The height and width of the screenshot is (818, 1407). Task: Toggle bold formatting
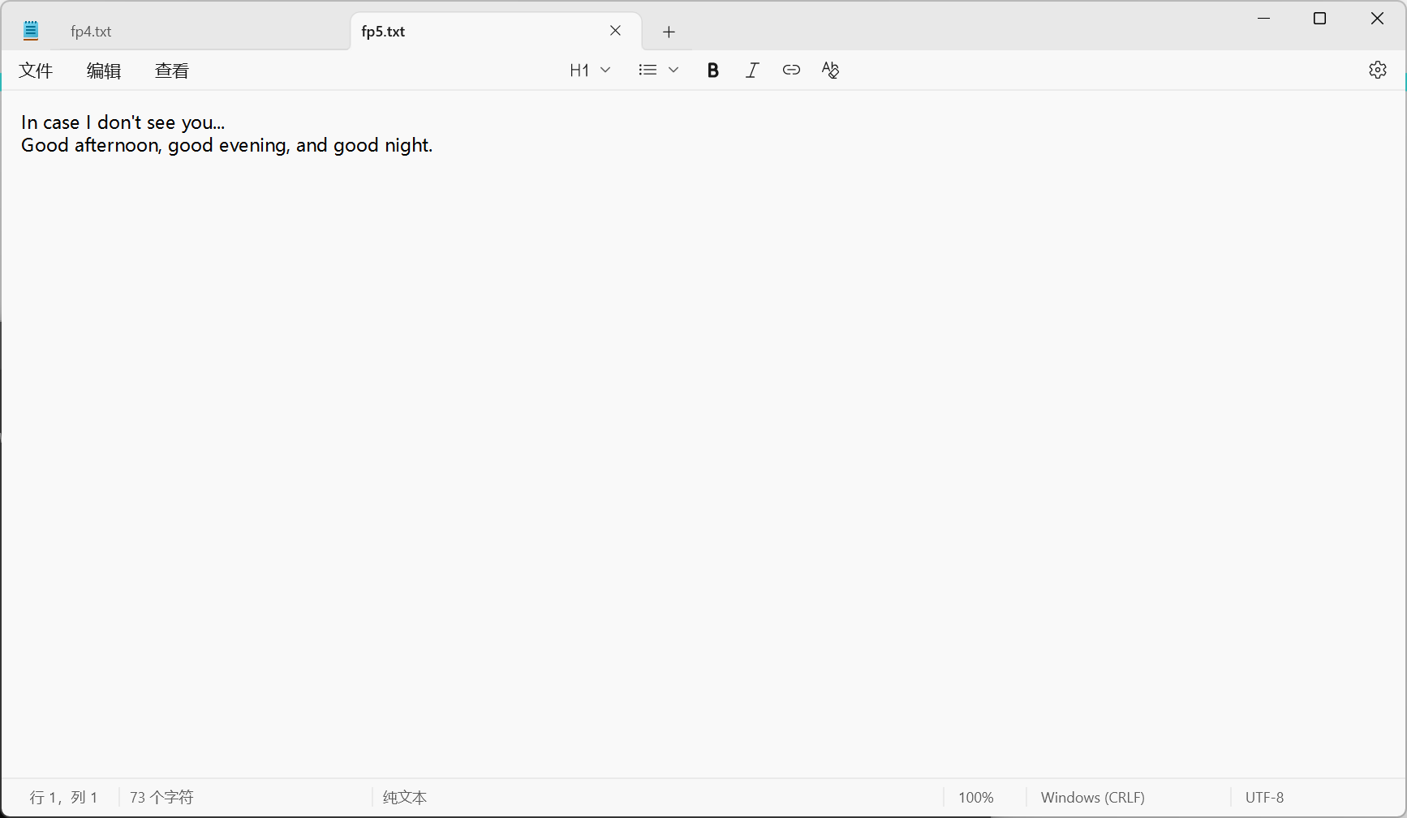(x=713, y=71)
